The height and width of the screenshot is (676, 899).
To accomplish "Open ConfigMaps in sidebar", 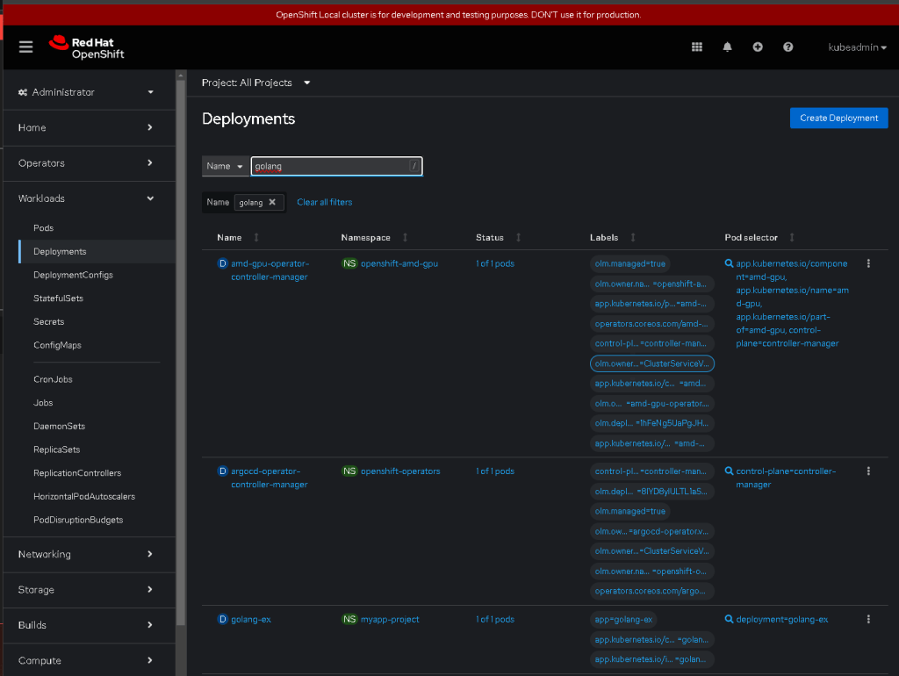I will tap(57, 345).
